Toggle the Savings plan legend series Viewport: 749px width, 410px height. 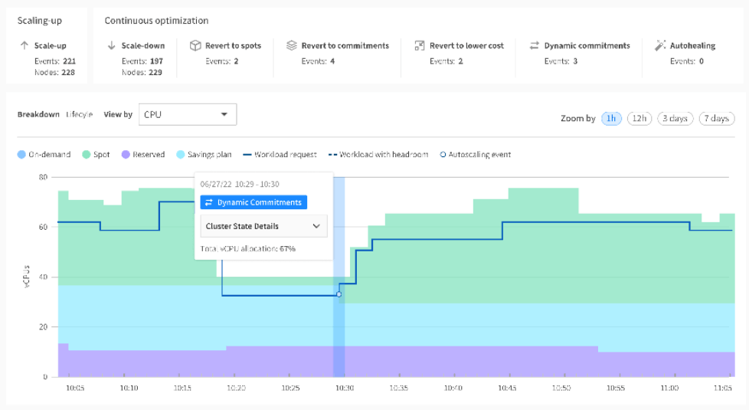204,154
